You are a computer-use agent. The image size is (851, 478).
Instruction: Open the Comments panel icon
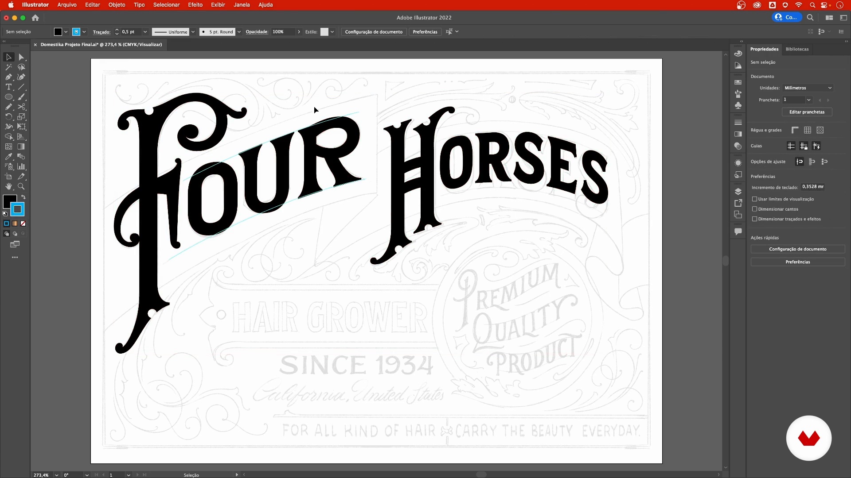(738, 231)
